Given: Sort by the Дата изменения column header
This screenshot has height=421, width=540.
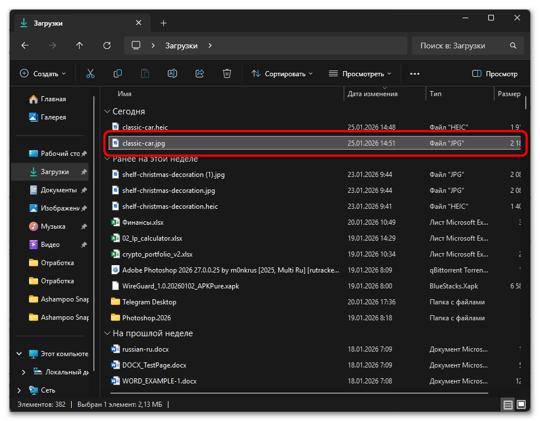Looking at the screenshot, I should 373,94.
